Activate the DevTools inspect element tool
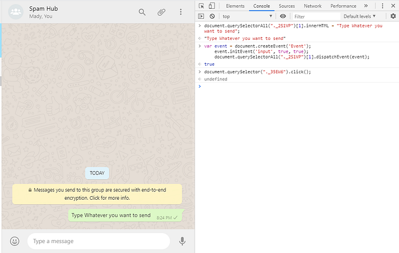399x253 pixels. 202,6
